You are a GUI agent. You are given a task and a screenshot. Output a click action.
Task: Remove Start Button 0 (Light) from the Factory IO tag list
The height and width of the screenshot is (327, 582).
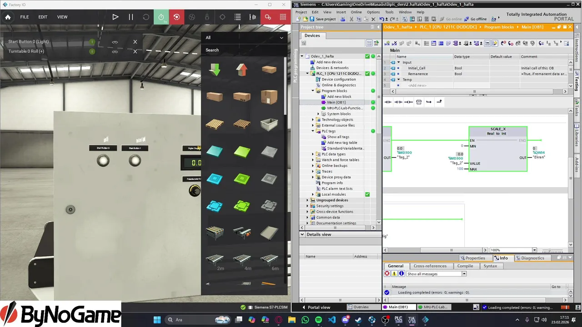(x=135, y=42)
